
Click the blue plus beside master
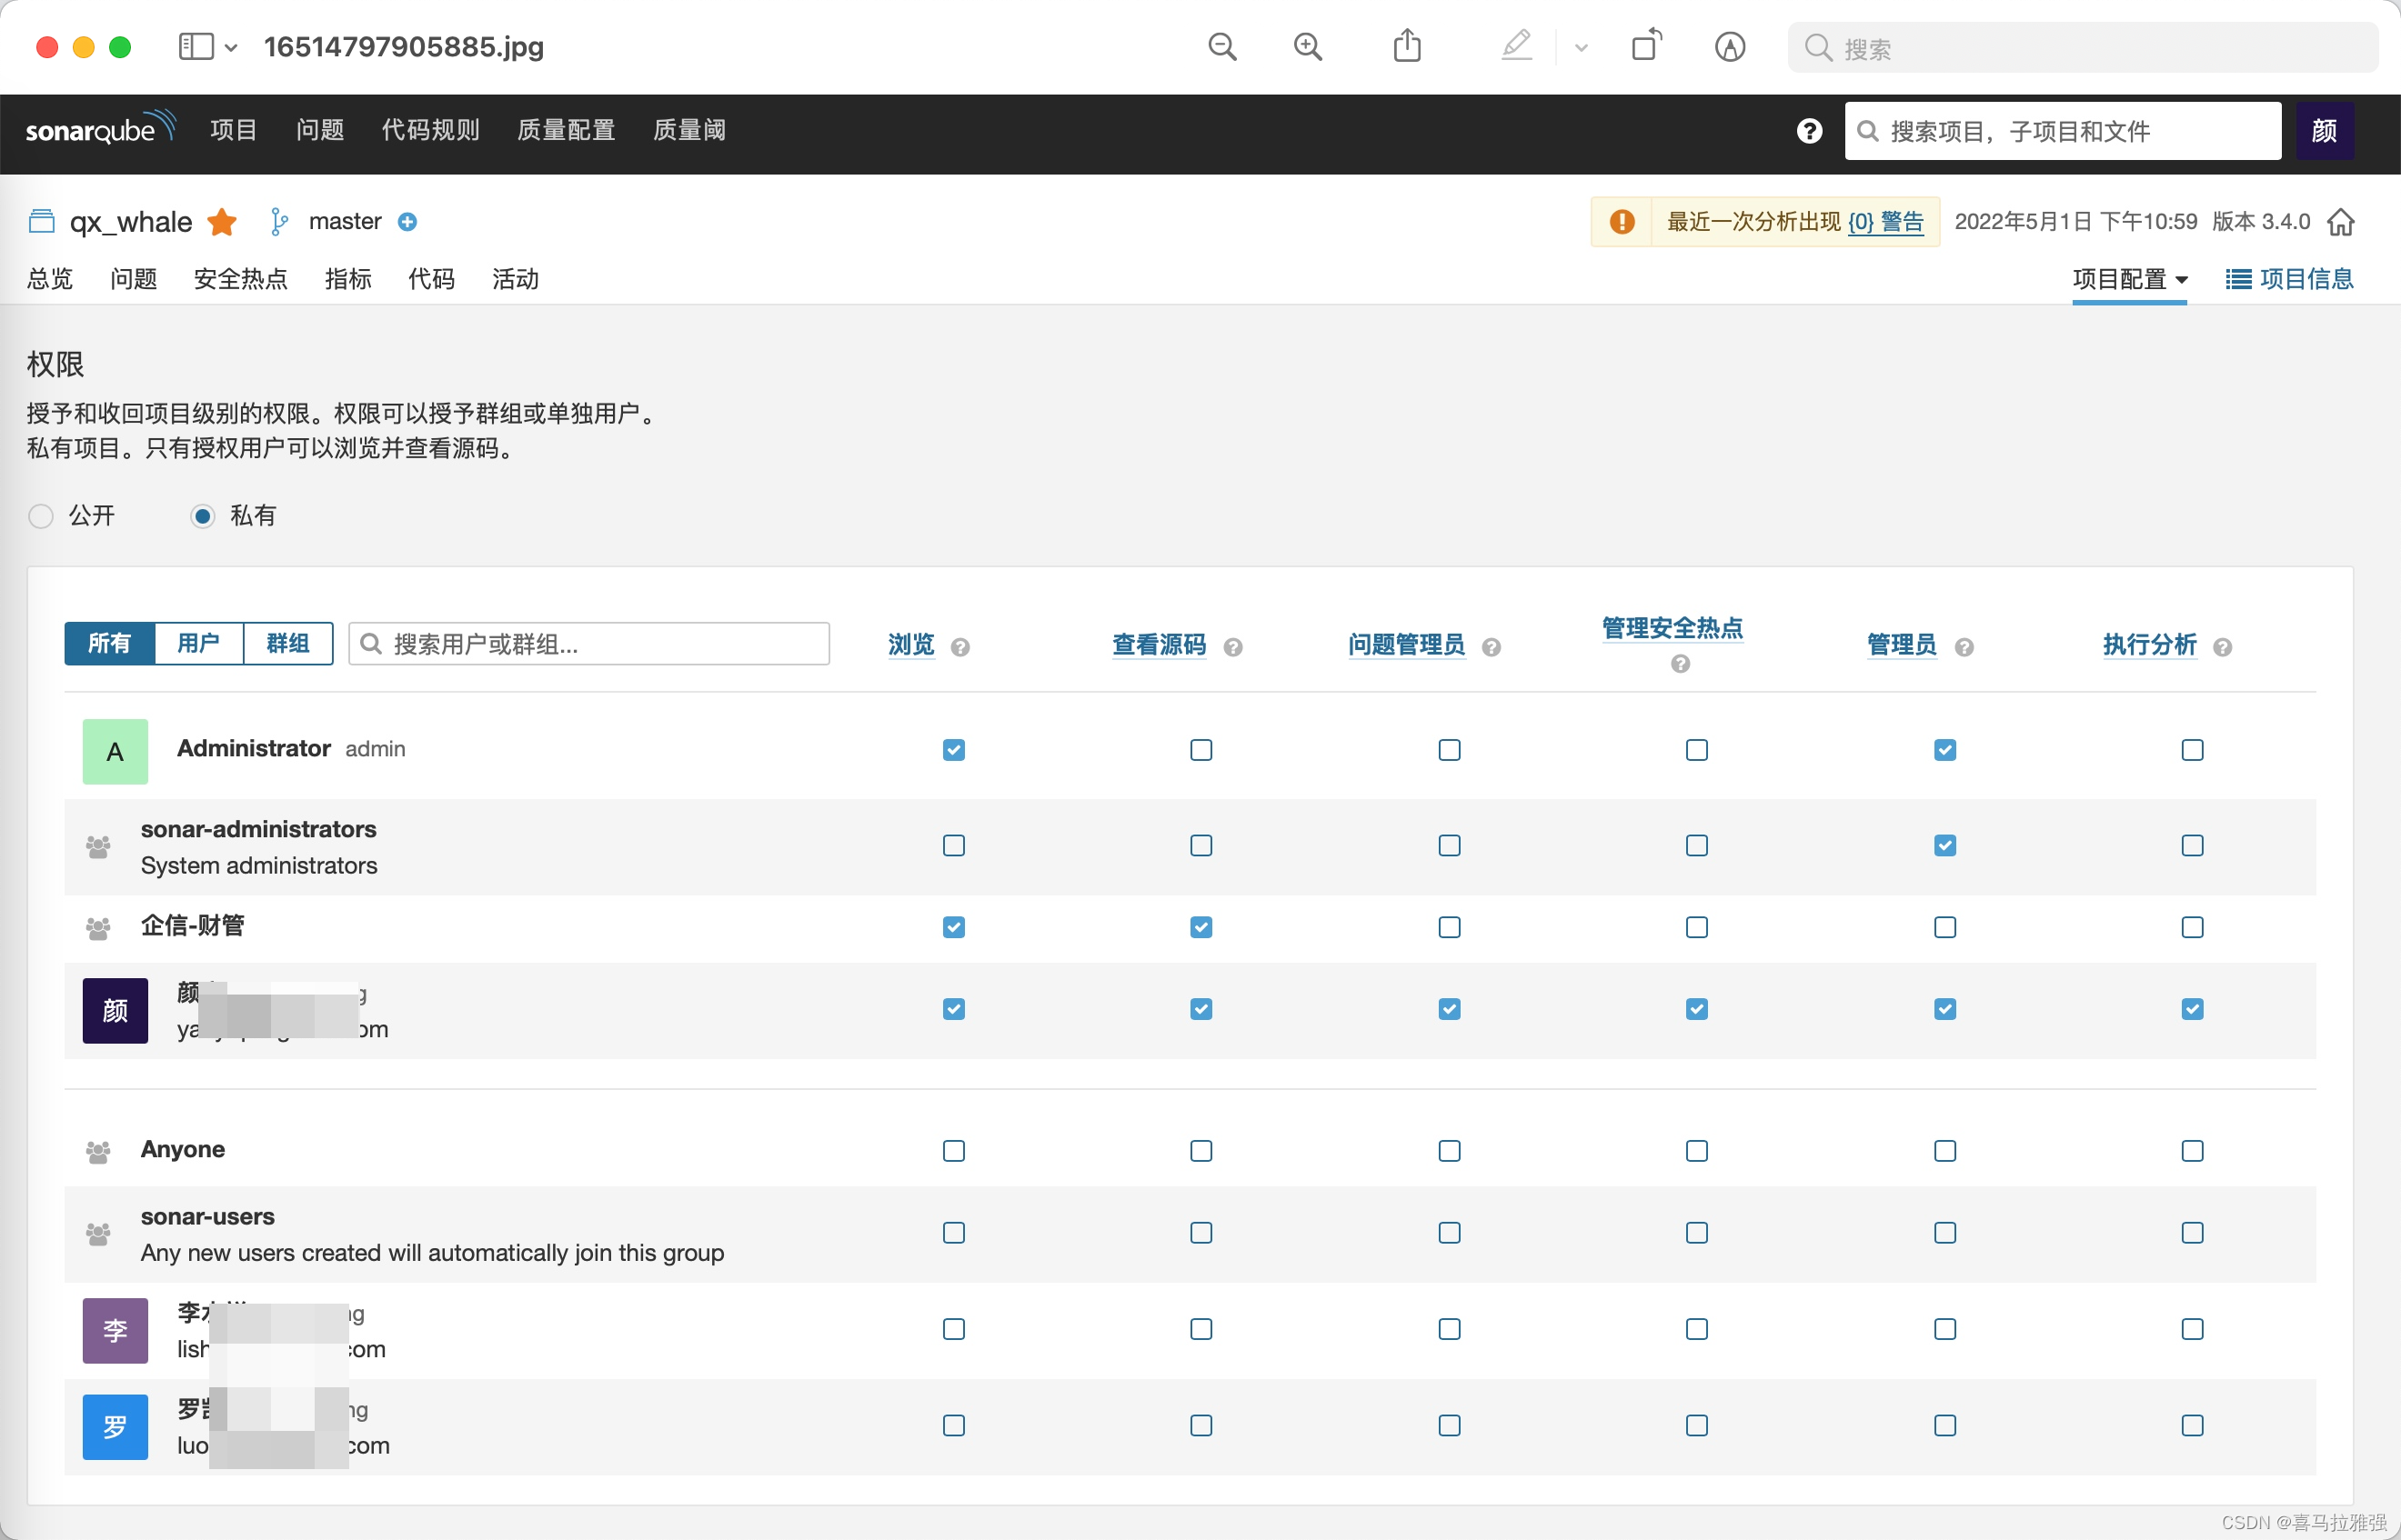407,222
